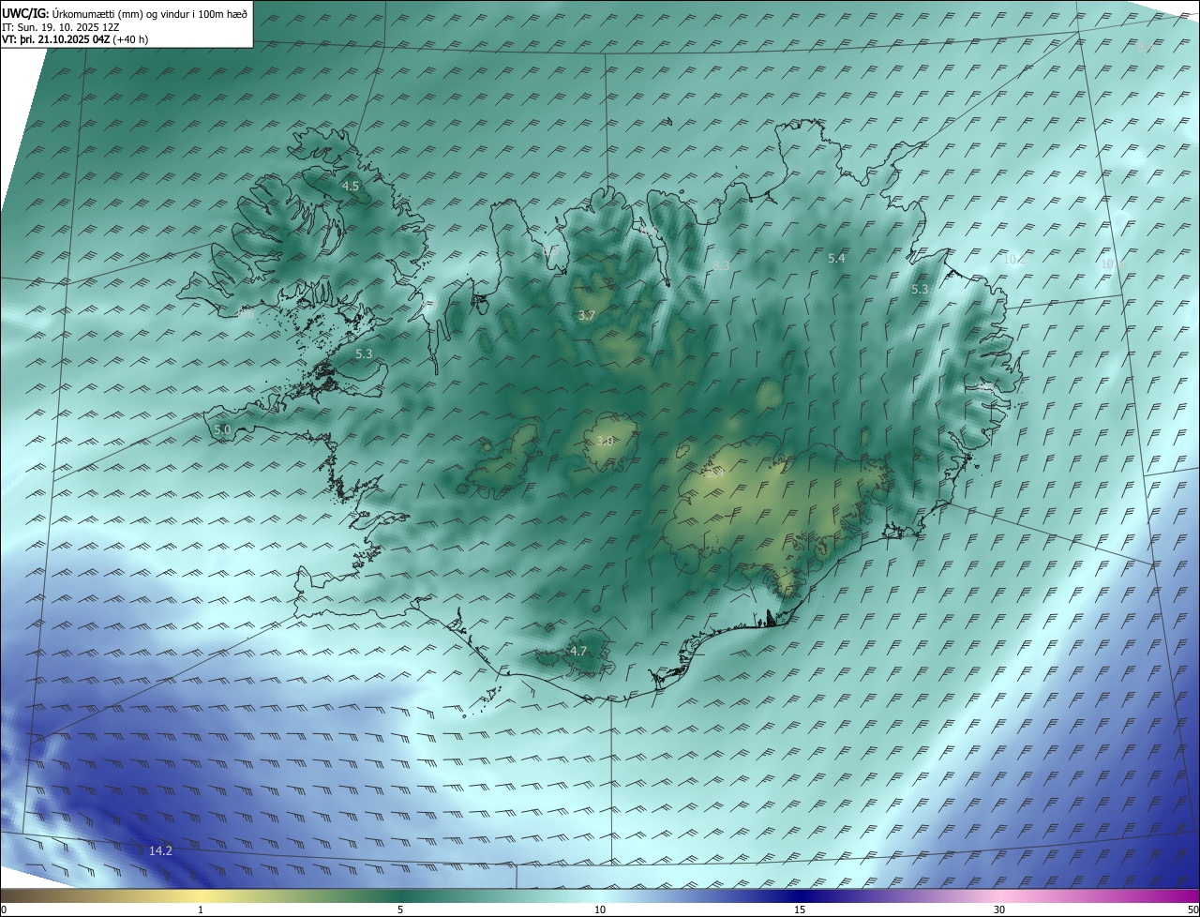Click the "30" tick on the color scale
The width and height of the screenshot is (1200, 917).
pos(999,909)
